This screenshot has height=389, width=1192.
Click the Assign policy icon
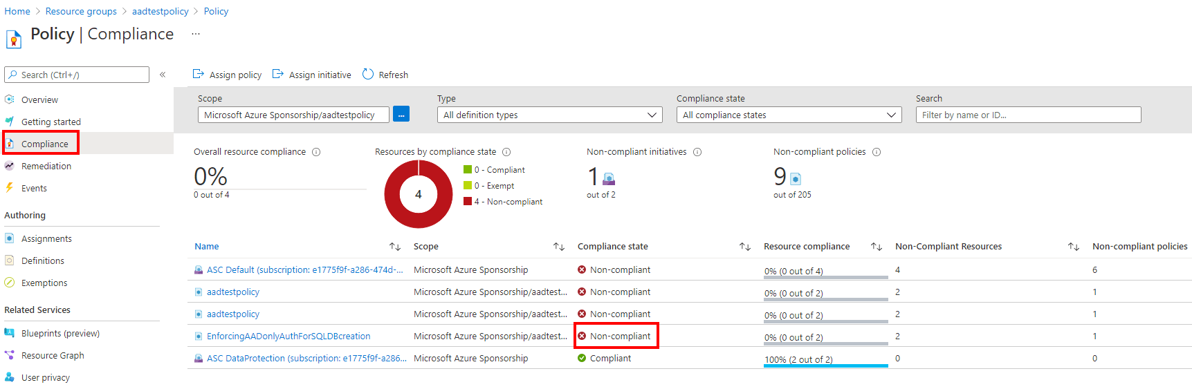point(199,75)
